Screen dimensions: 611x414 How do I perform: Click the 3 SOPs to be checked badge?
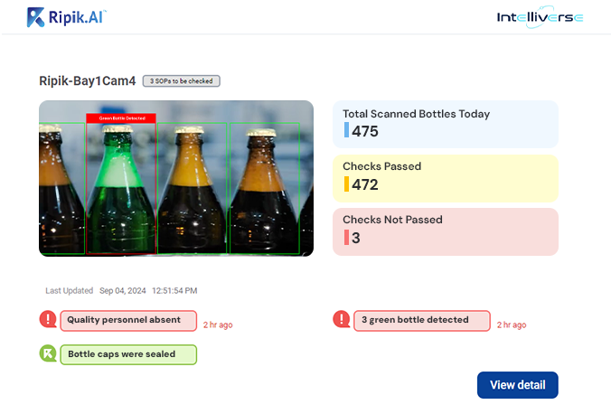click(182, 81)
